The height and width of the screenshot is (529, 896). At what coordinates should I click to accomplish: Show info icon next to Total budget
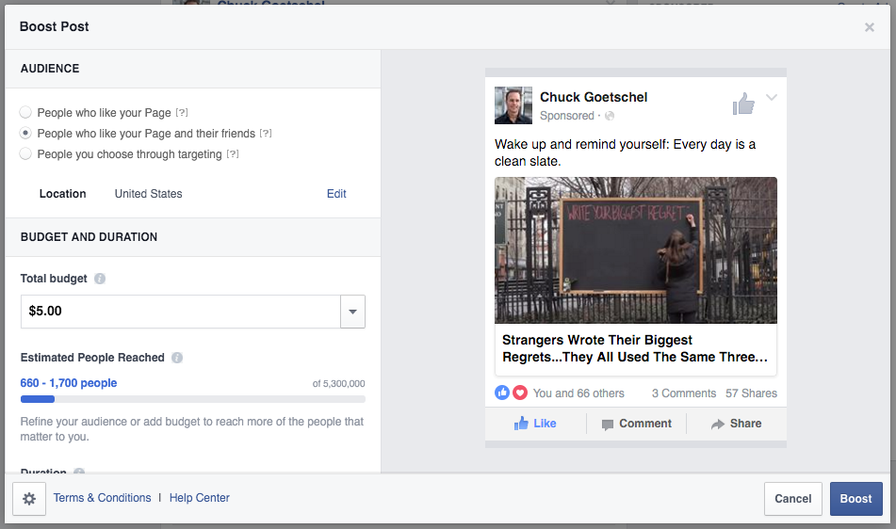[x=100, y=279]
